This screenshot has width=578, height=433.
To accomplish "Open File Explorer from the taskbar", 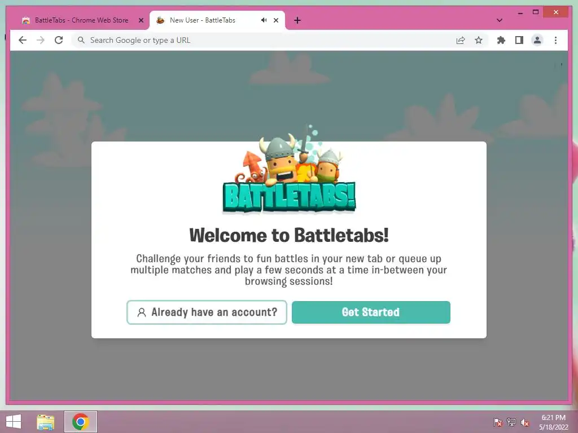I will point(46,422).
